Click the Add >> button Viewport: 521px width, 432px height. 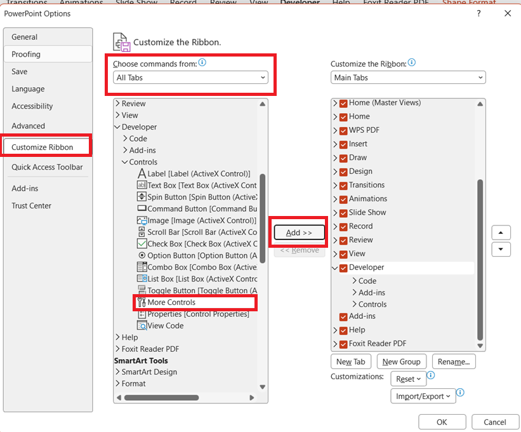pos(299,233)
